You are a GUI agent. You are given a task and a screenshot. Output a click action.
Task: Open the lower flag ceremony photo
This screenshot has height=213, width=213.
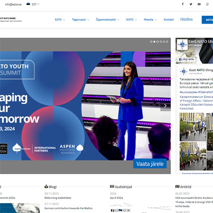193,156
